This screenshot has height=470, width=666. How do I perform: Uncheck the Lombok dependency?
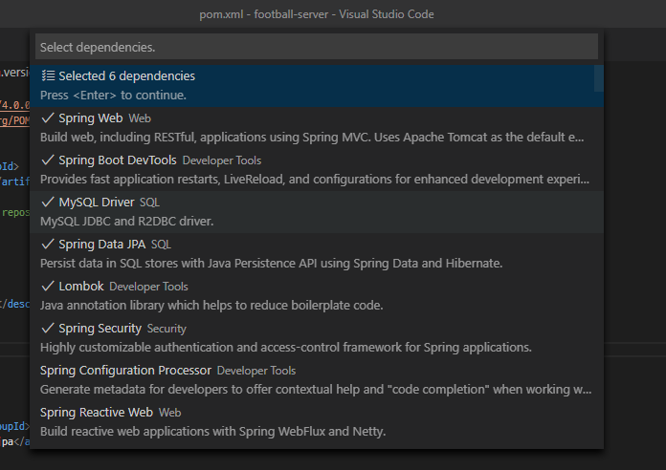pyautogui.click(x=317, y=295)
